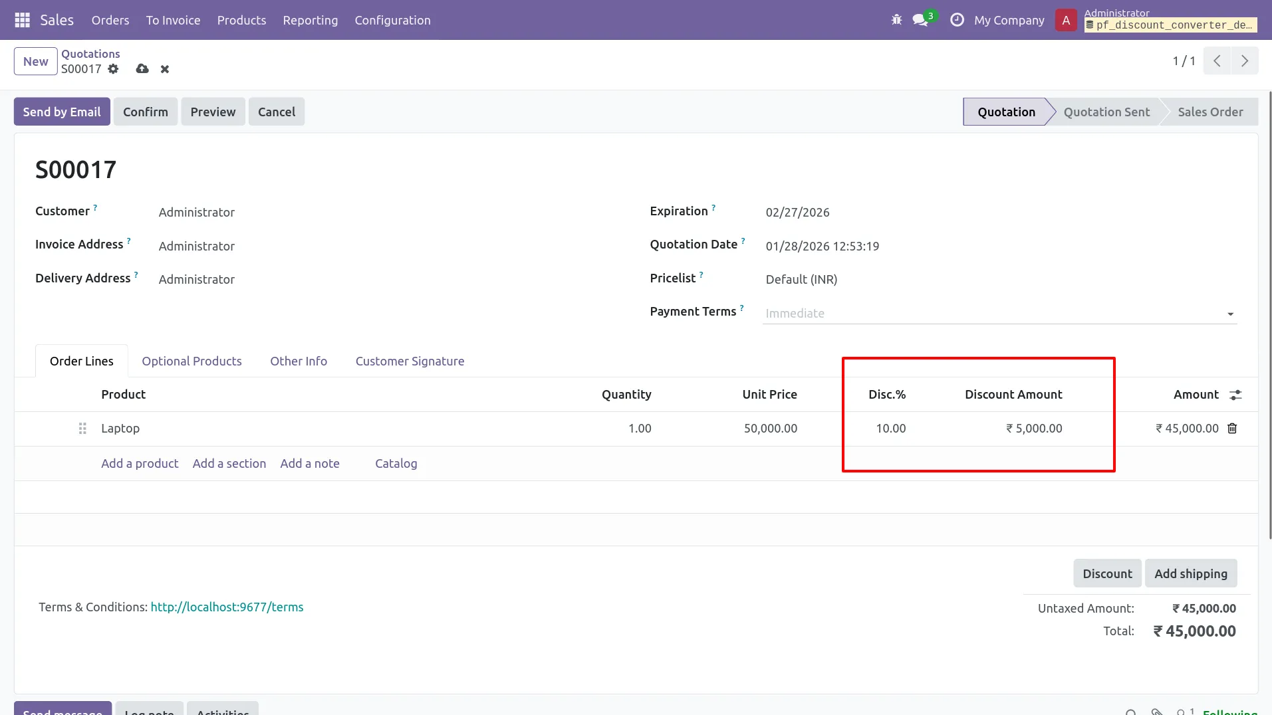Click the debug bug icon
Screen dimensions: 1272x715
pyautogui.click(x=896, y=20)
